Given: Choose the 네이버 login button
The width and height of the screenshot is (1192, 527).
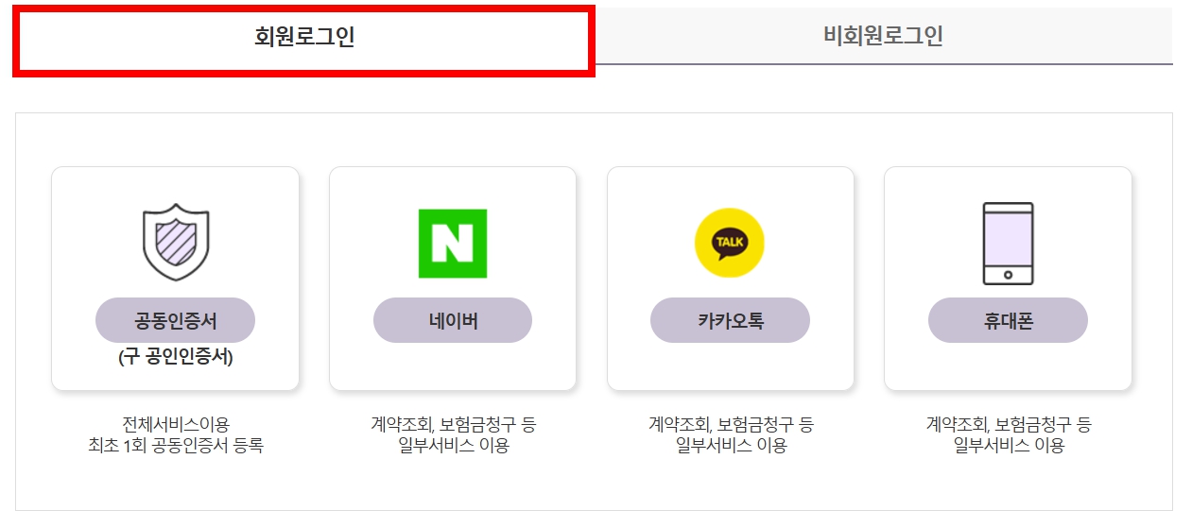Looking at the screenshot, I should (x=453, y=320).
